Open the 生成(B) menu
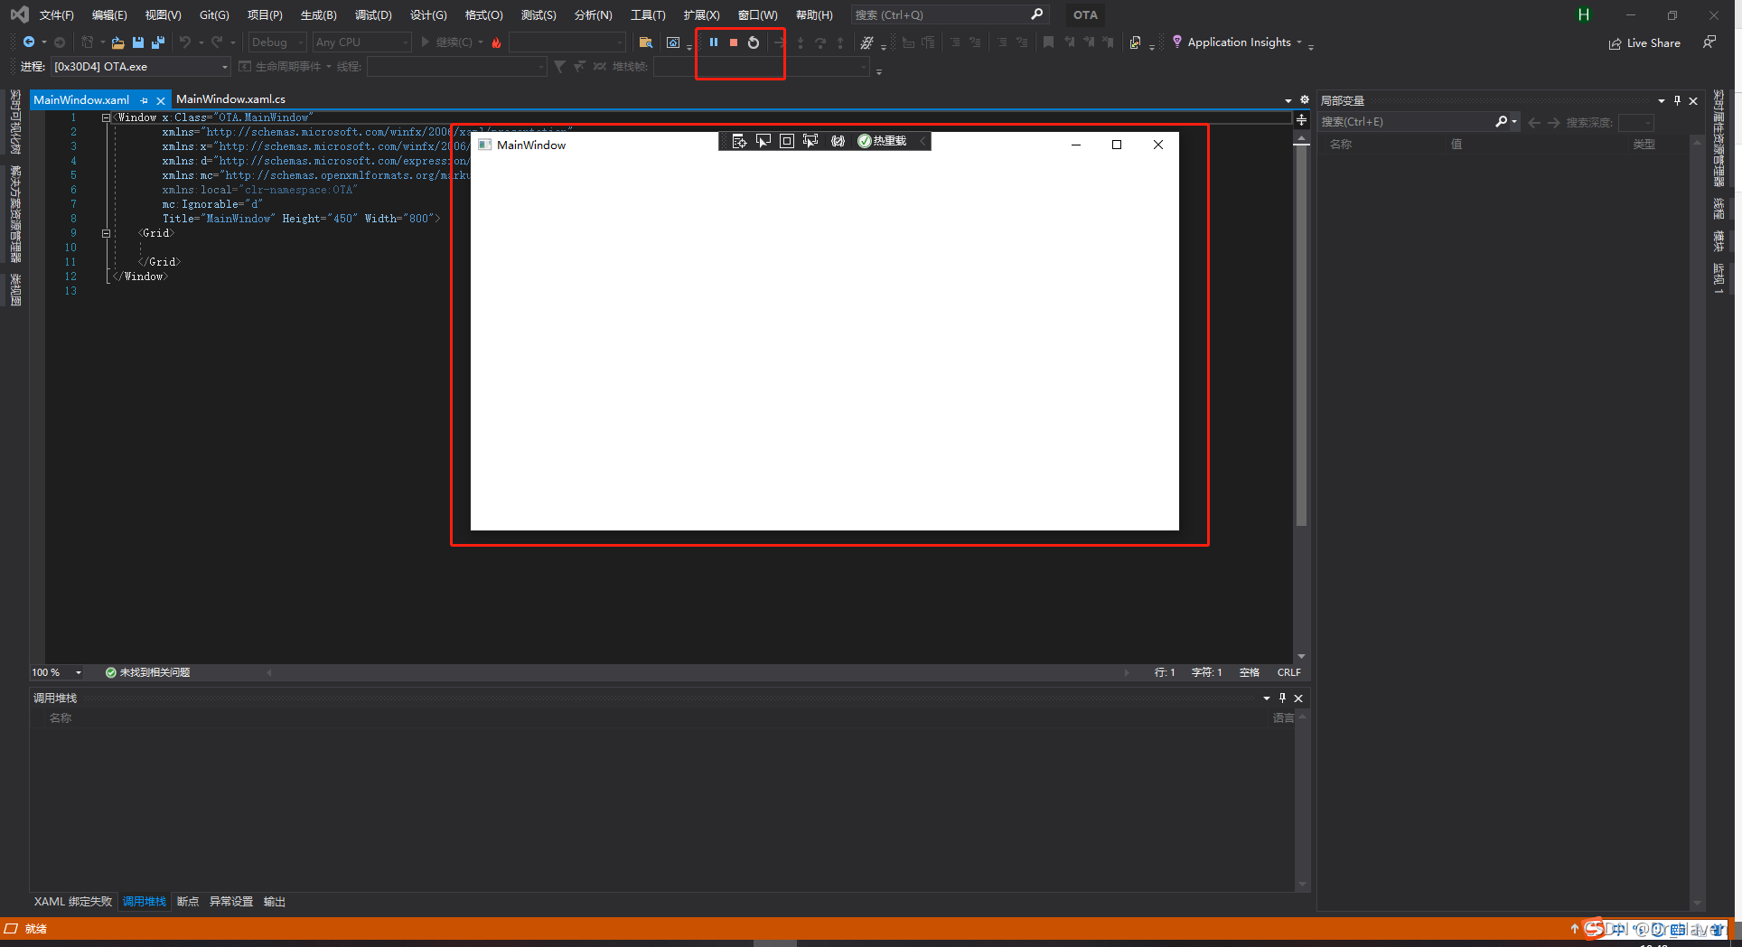The height and width of the screenshot is (947, 1742). (x=318, y=15)
